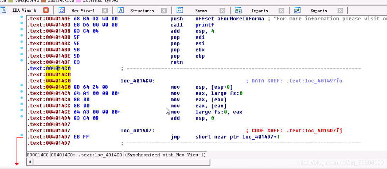Click the printf call operand
The image size is (387, 169).
[205, 25]
